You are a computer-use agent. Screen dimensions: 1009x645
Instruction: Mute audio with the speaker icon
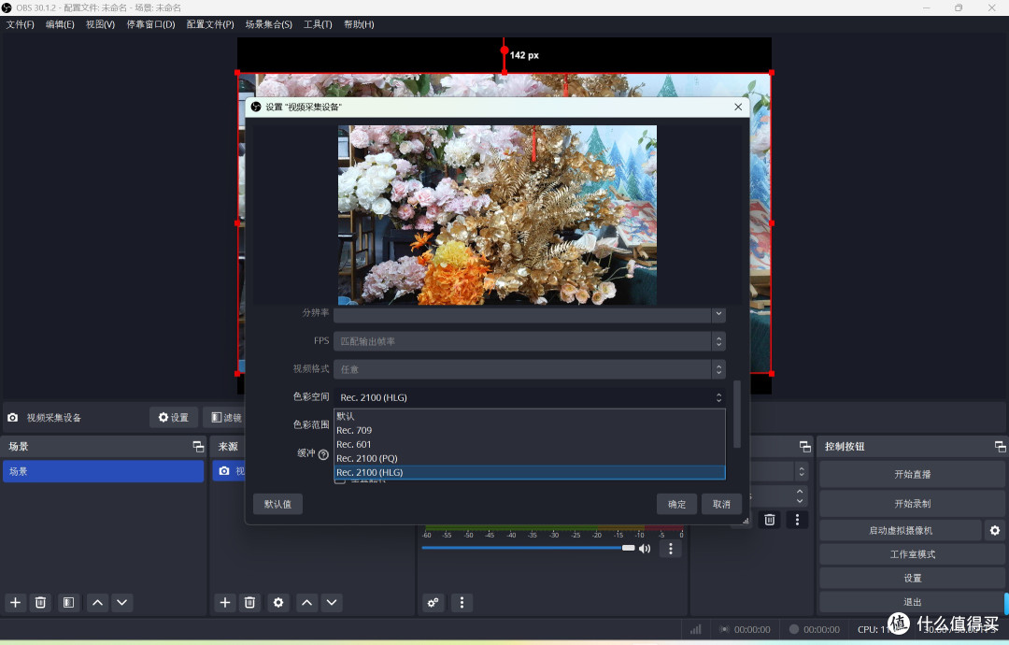coord(644,549)
